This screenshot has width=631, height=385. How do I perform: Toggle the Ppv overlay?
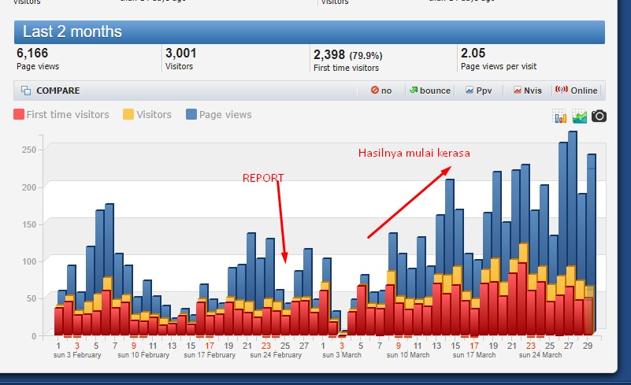coord(478,91)
